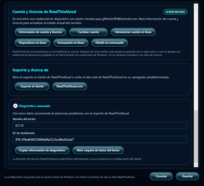
Task: Click the ID de instalación label
Action: point(24,133)
